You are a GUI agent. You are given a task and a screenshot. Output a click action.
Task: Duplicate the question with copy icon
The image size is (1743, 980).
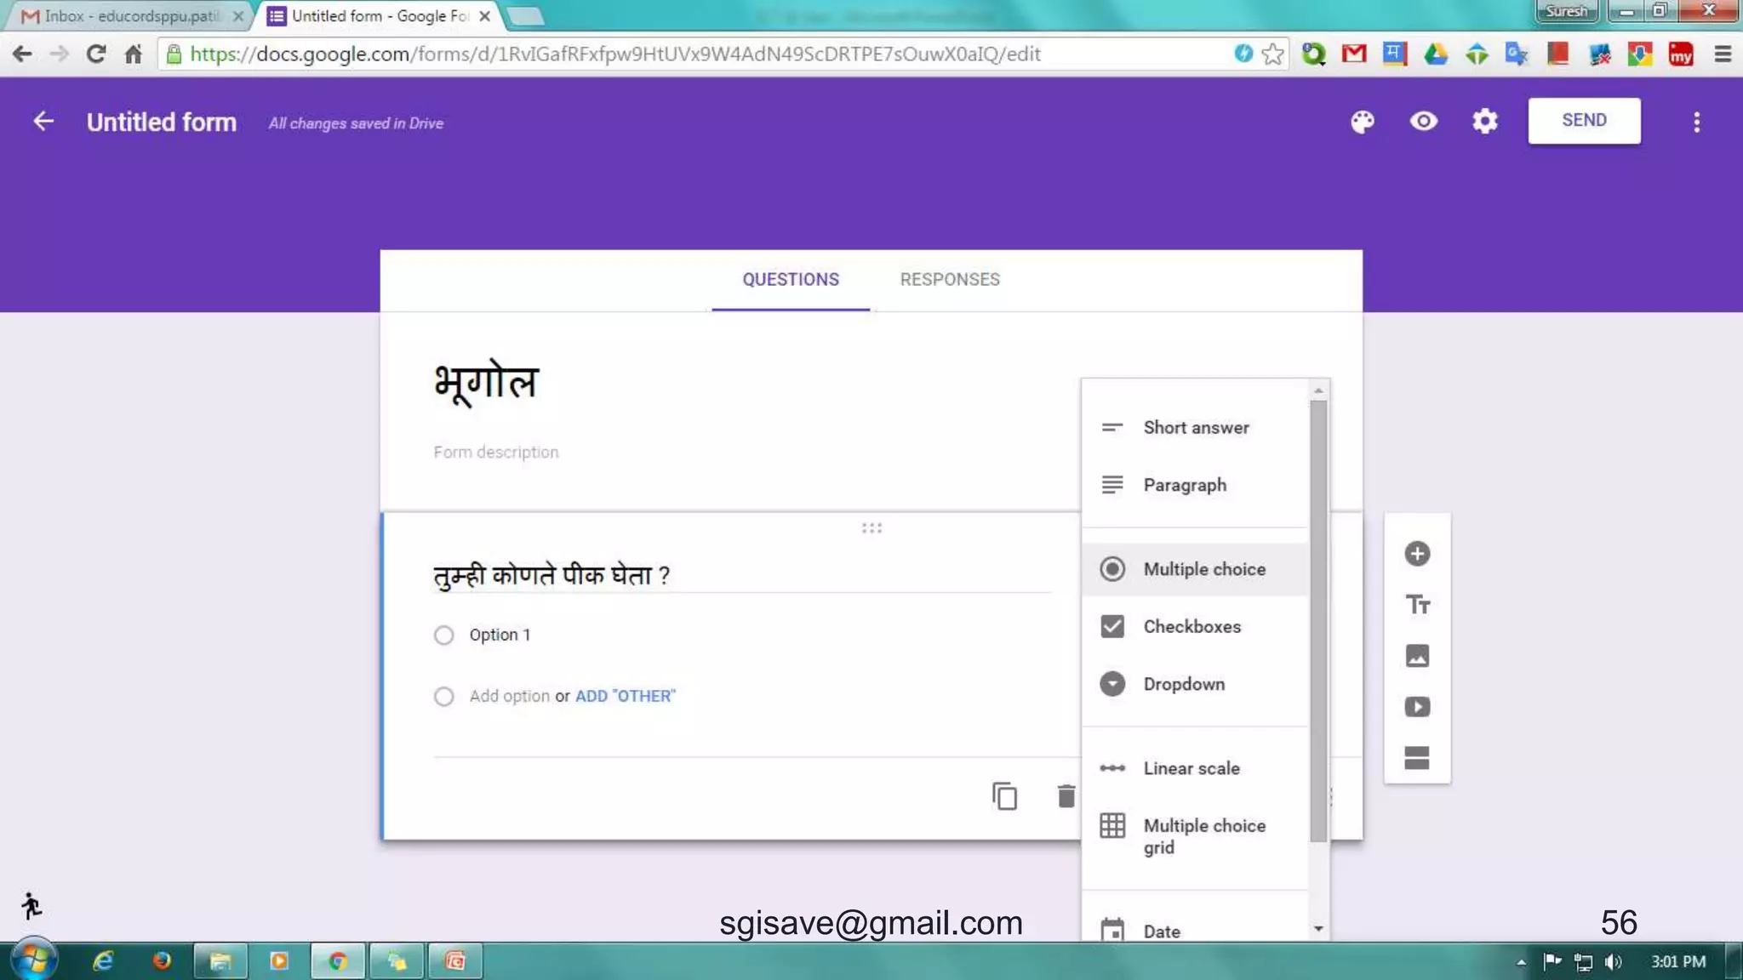[x=1004, y=796]
